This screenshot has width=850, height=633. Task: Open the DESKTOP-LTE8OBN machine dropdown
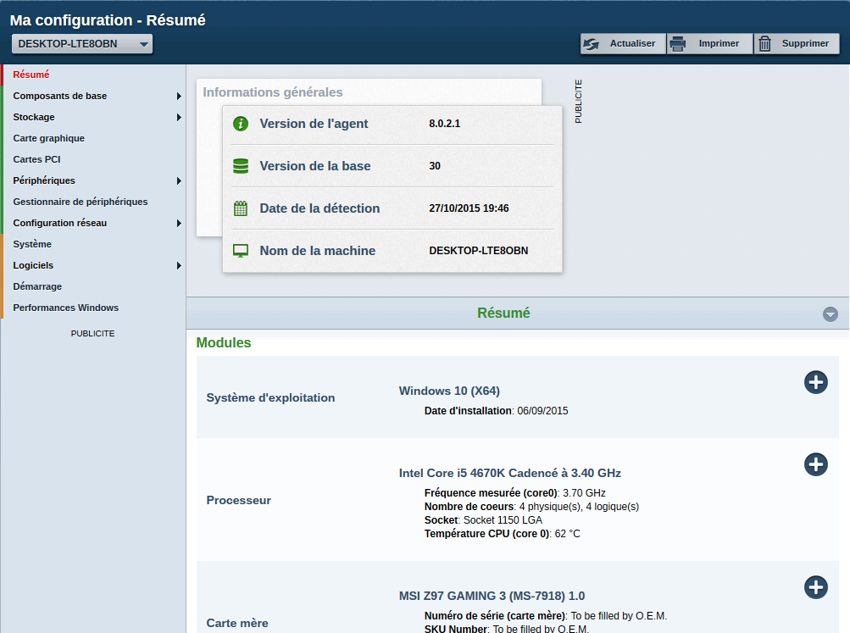pyautogui.click(x=82, y=44)
